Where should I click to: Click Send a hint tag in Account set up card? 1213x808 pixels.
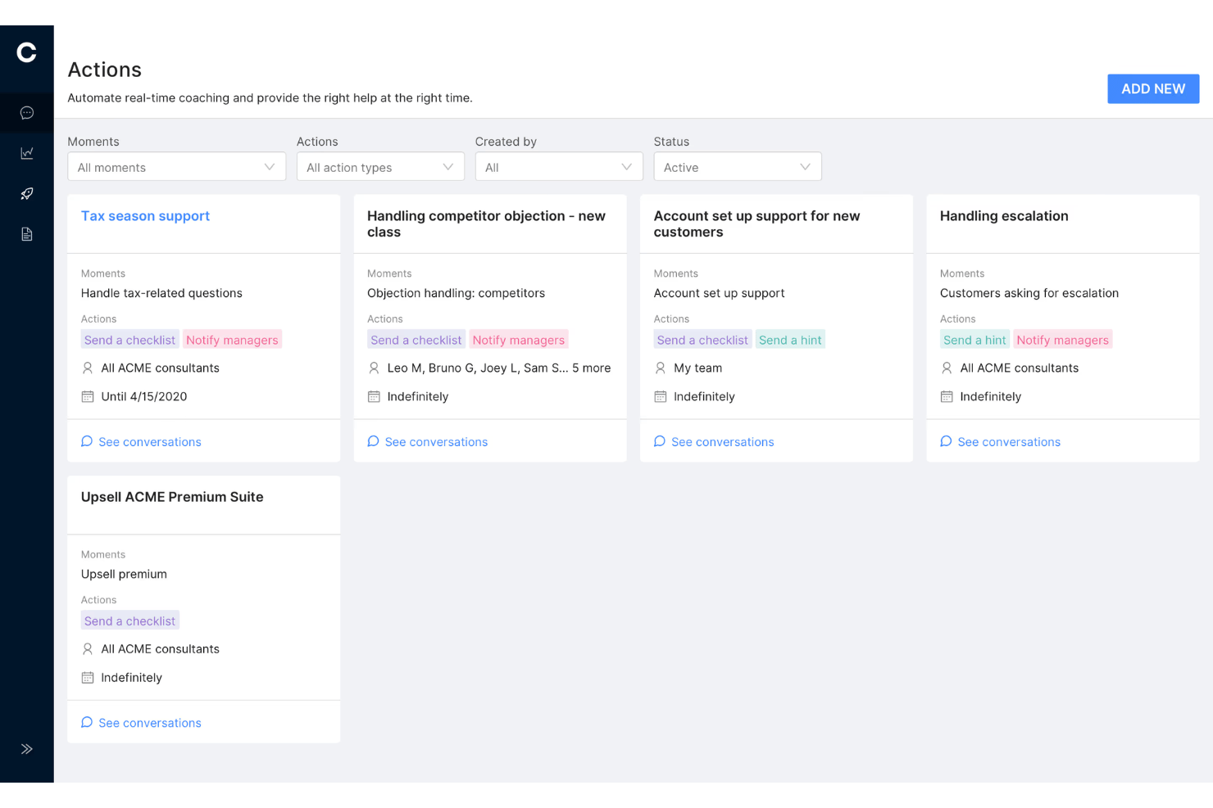coord(790,340)
